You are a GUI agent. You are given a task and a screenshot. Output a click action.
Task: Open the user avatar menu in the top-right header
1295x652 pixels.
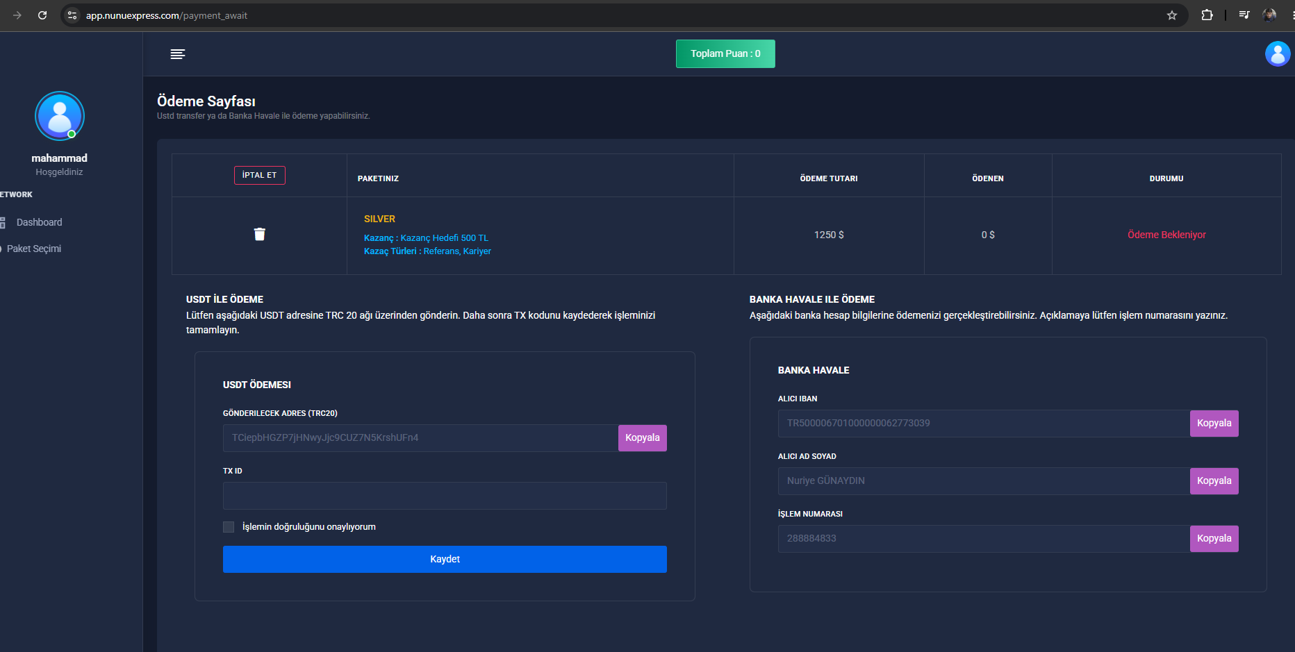(1278, 53)
